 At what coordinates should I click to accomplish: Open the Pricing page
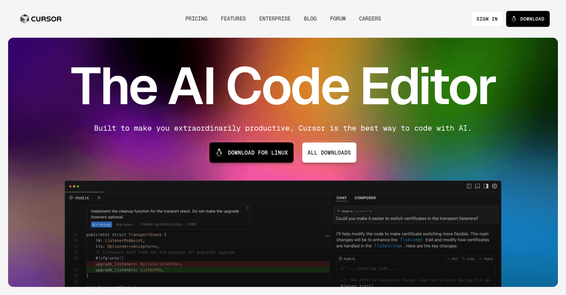point(196,19)
